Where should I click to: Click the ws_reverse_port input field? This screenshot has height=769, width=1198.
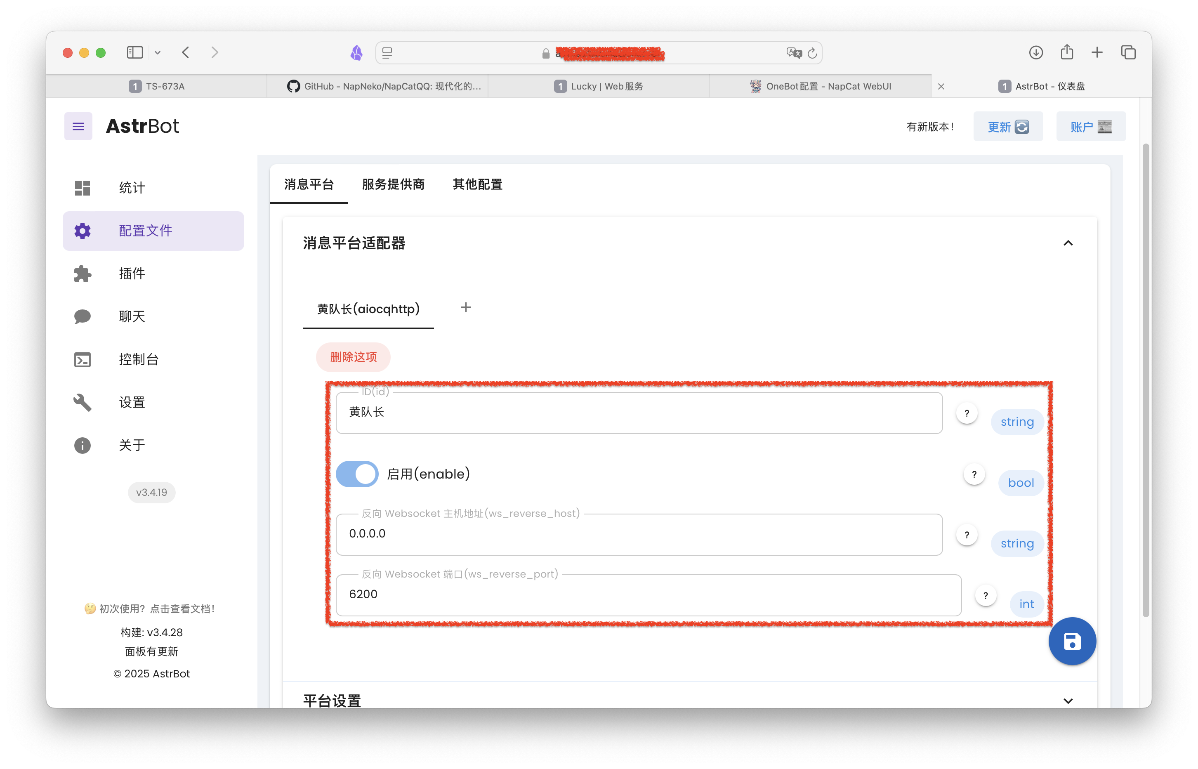point(649,595)
